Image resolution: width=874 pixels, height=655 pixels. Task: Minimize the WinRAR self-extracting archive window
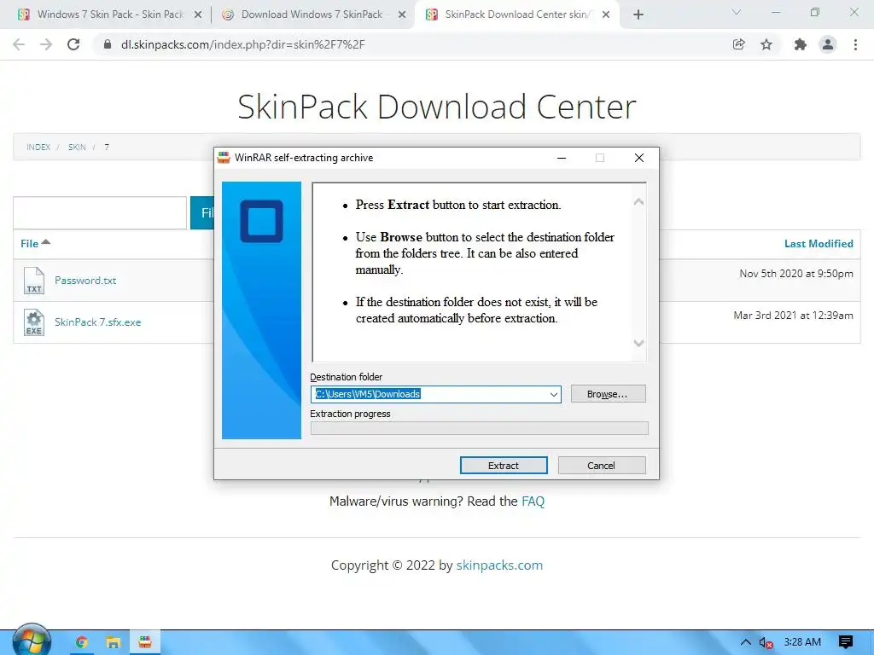[562, 158]
